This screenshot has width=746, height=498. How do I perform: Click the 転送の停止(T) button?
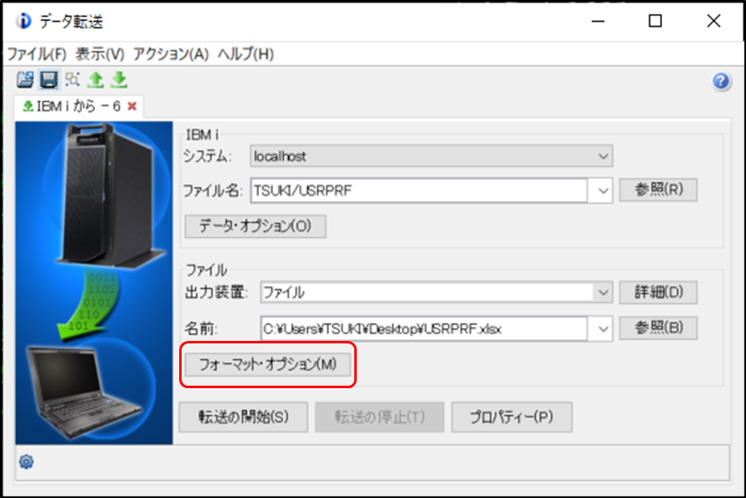pos(380,417)
